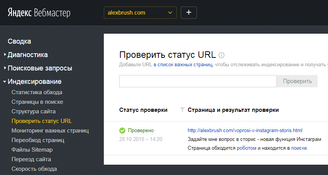Screen dimensions: 328x175
Task: Click the plus button to add site
Action: point(189,13)
